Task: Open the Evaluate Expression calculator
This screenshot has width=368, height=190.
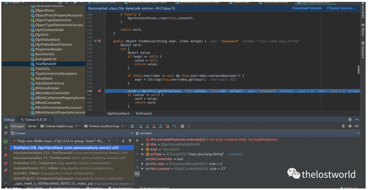Action: tap(183, 126)
